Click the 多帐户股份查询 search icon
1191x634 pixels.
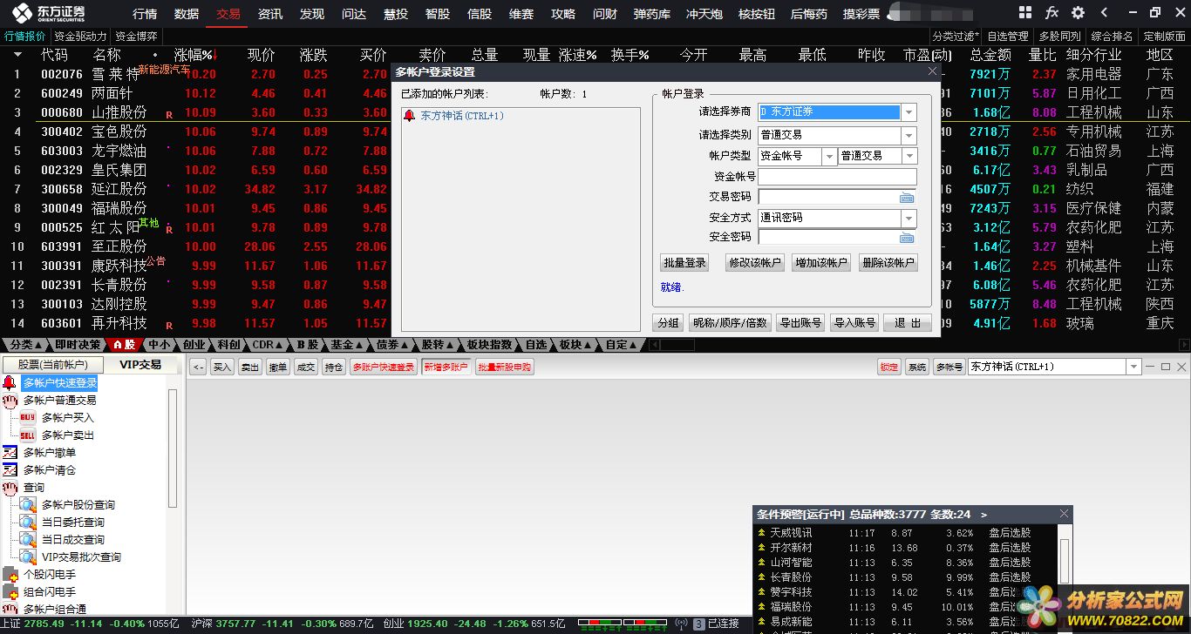[x=27, y=505]
